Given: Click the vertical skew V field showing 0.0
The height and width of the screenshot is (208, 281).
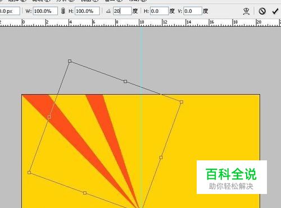Looking at the screenshot, I should pos(193,11).
